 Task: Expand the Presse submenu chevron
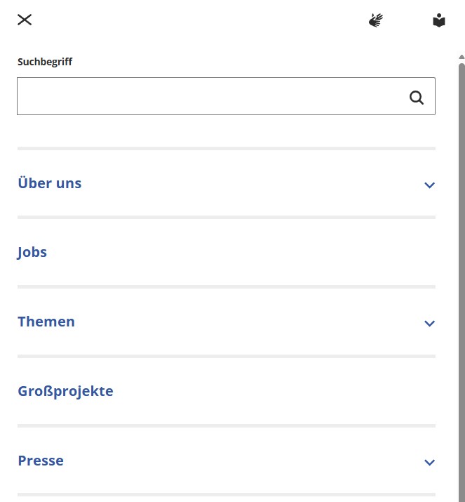(x=430, y=463)
